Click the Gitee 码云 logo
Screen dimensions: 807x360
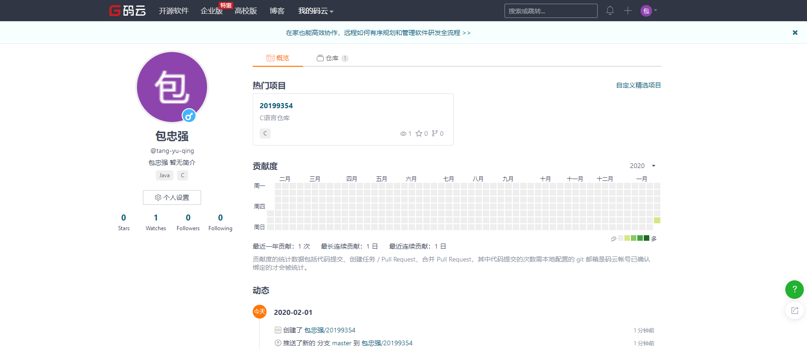pyautogui.click(x=127, y=11)
